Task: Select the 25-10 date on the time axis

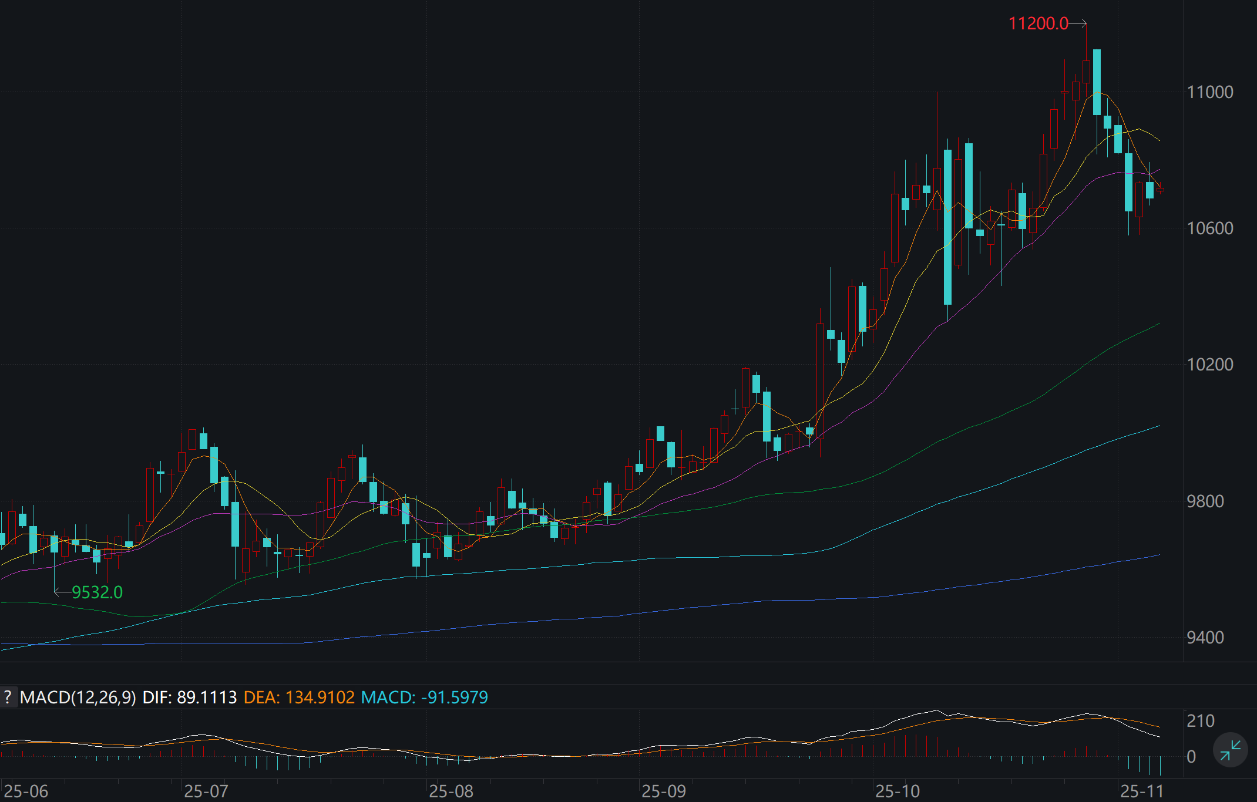Action: pyautogui.click(x=897, y=791)
